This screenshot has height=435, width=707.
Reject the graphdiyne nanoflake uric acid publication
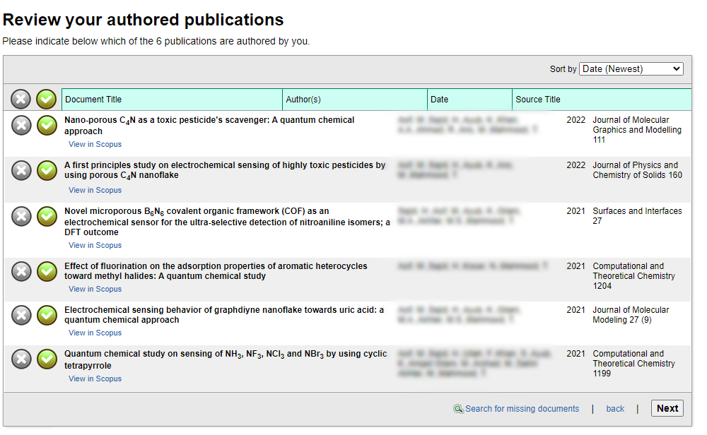[x=21, y=315]
